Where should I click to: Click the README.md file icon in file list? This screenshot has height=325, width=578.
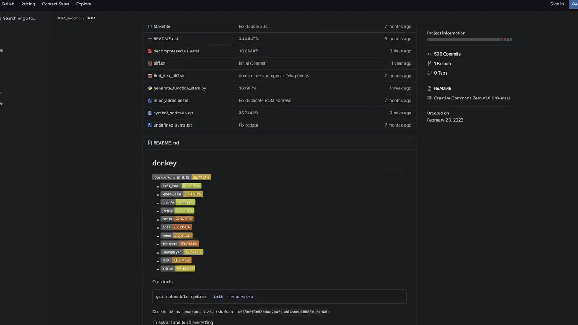pyautogui.click(x=150, y=39)
